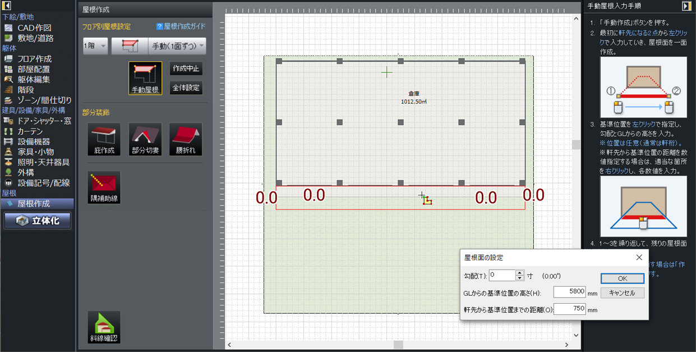The image size is (696, 352).
Task: Select the 庇作成 eaves creation tool
Action: [104, 139]
